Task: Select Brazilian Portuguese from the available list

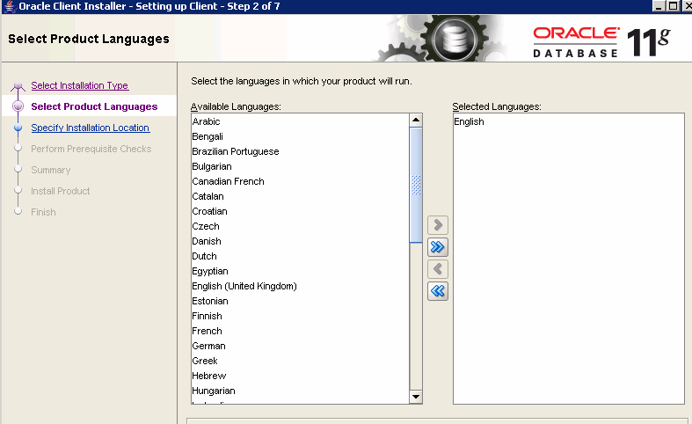Action: tap(236, 151)
